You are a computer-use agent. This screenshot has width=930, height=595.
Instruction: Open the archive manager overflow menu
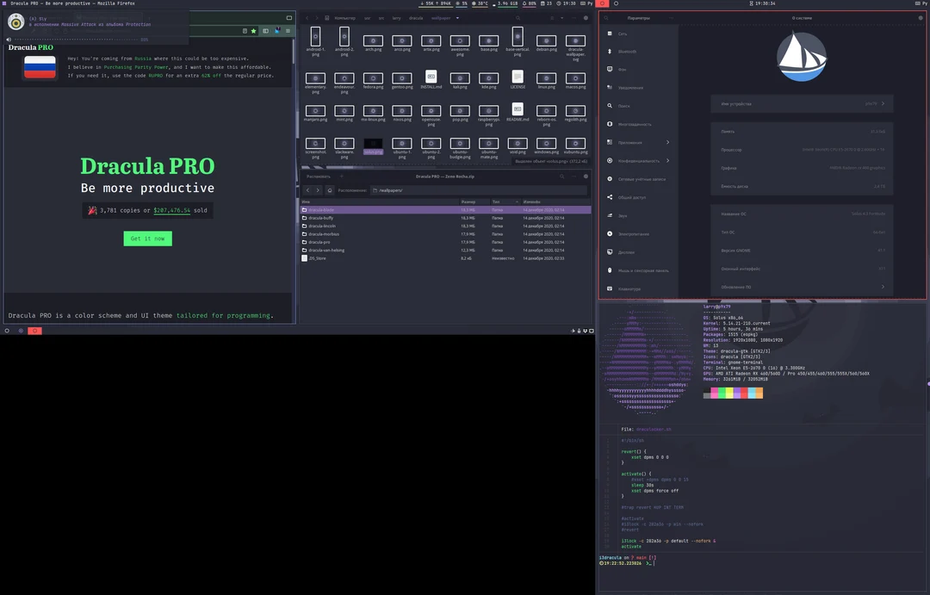point(574,177)
